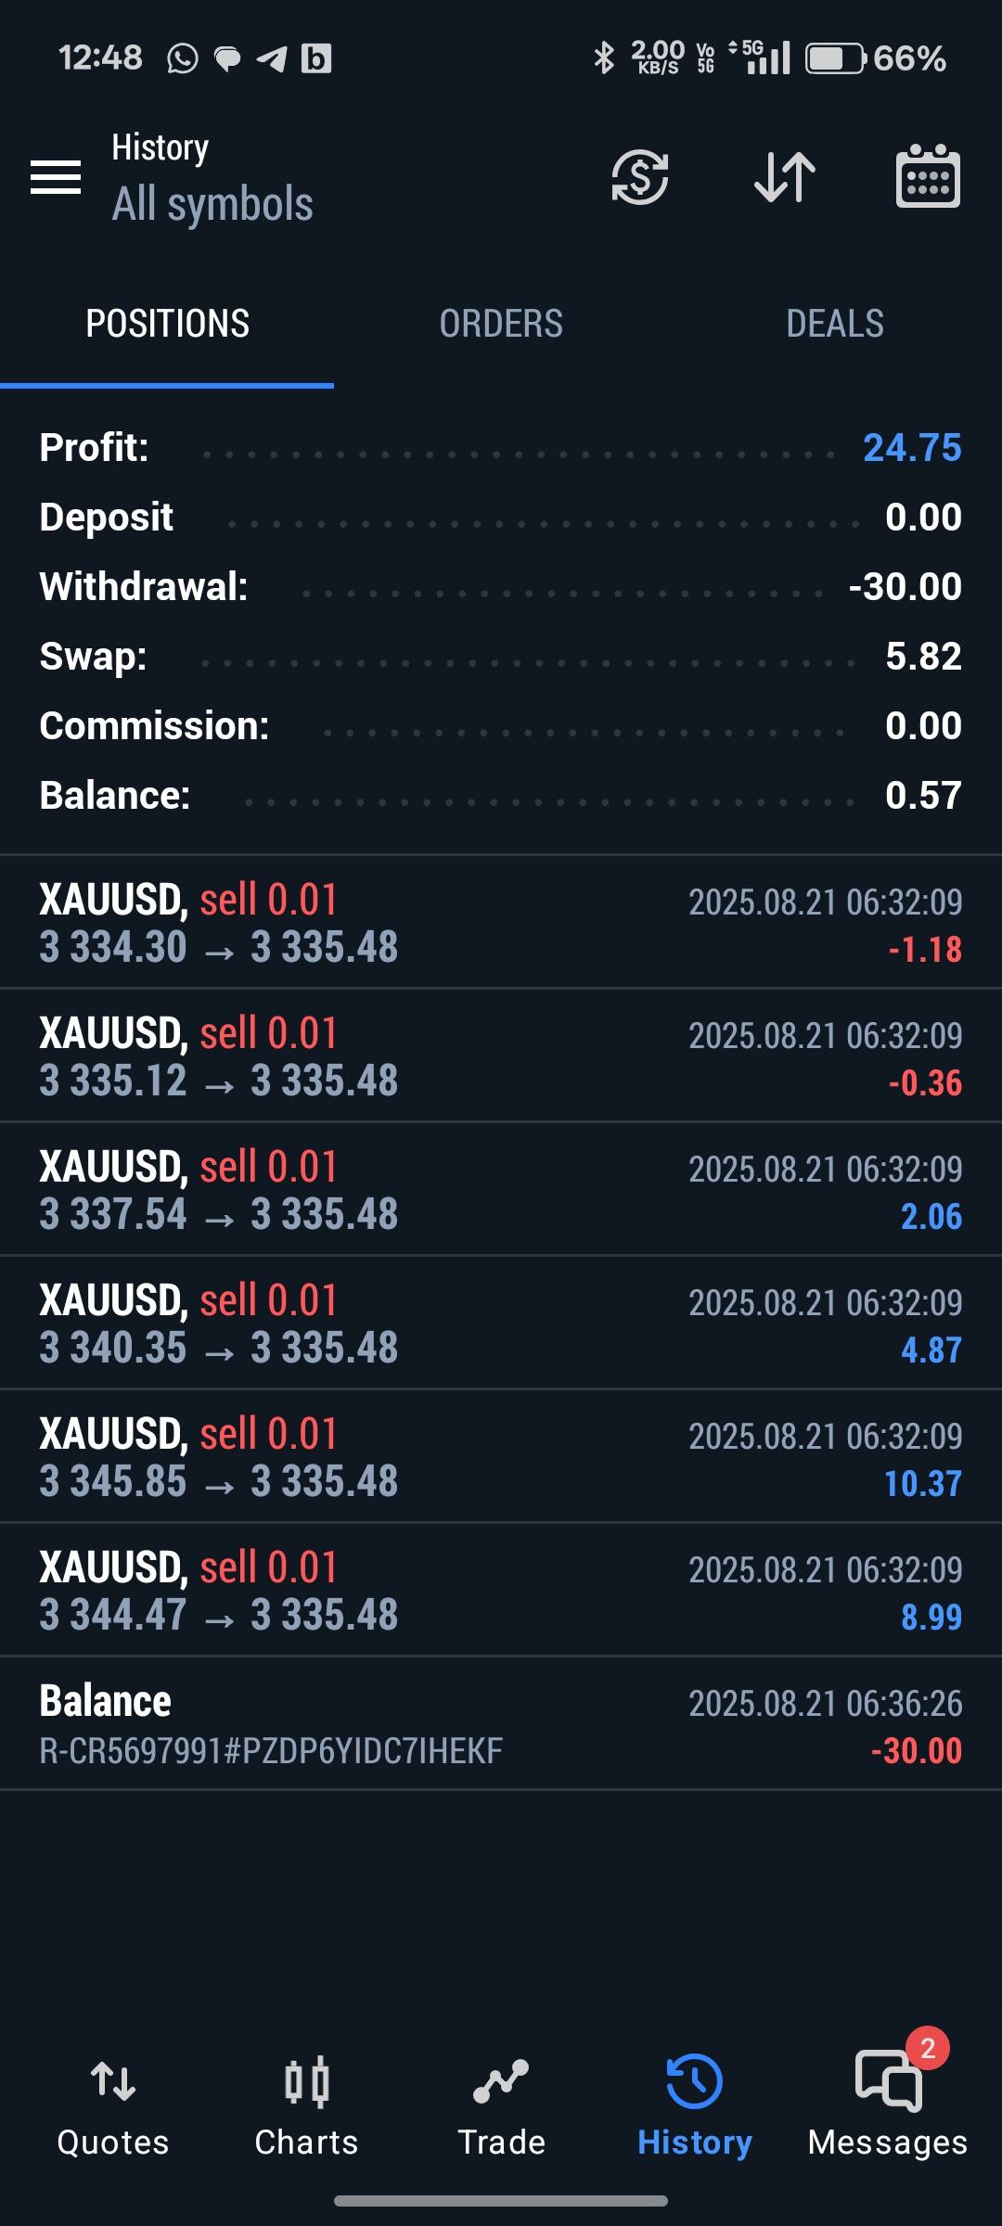Open the All symbols filter
1002x2226 pixels.
coord(212,204)
